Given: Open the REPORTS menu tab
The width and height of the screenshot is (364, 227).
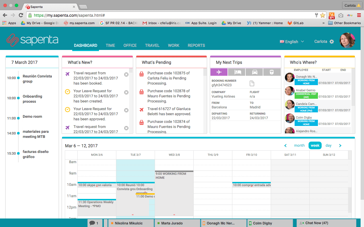Looking at the screenshot, I should pyautogui.click(x=196, y=45).
